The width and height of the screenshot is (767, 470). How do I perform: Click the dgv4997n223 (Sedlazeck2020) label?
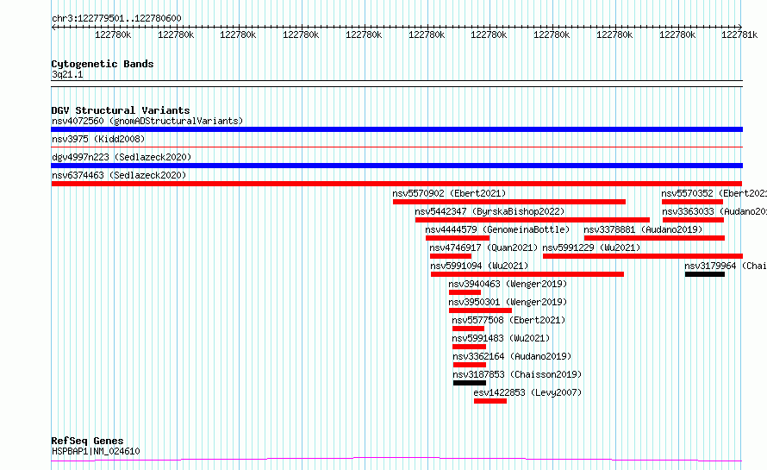point(122,157)
